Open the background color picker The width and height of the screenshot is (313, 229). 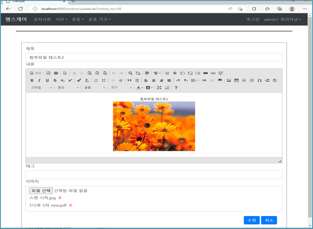coord(149,88)
